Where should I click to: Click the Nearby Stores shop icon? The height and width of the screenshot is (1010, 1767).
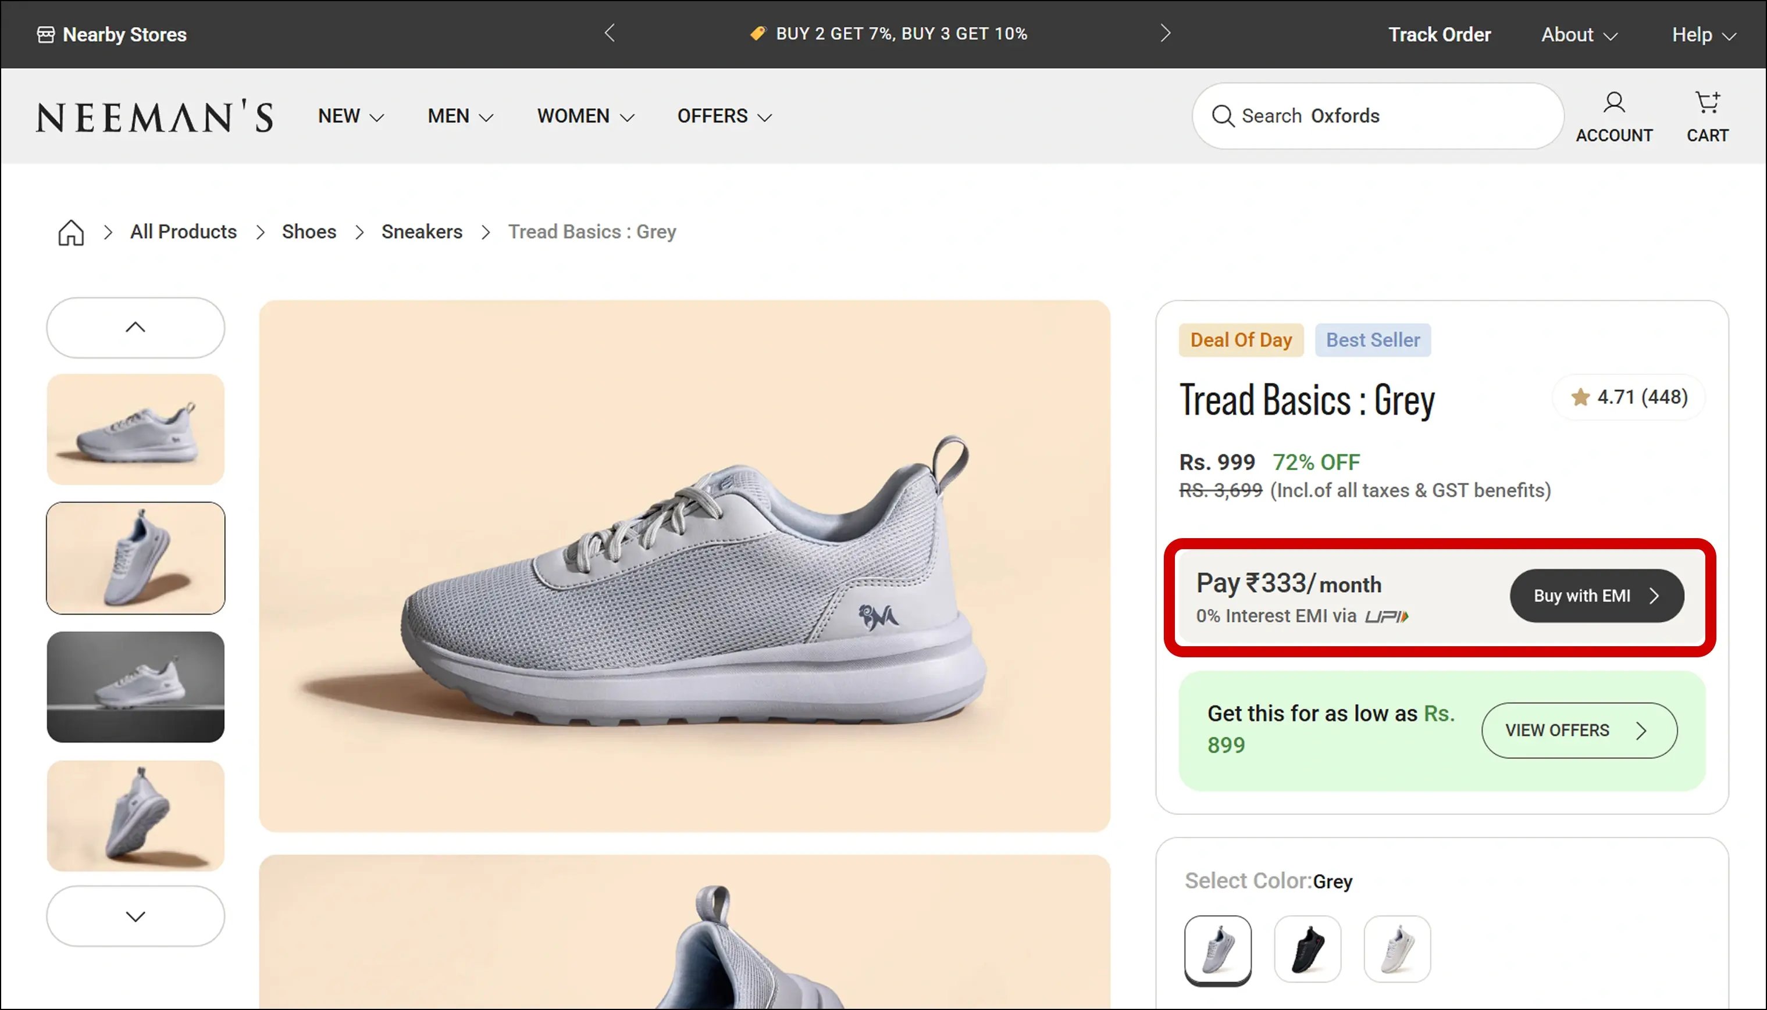(x=46, y=35)
